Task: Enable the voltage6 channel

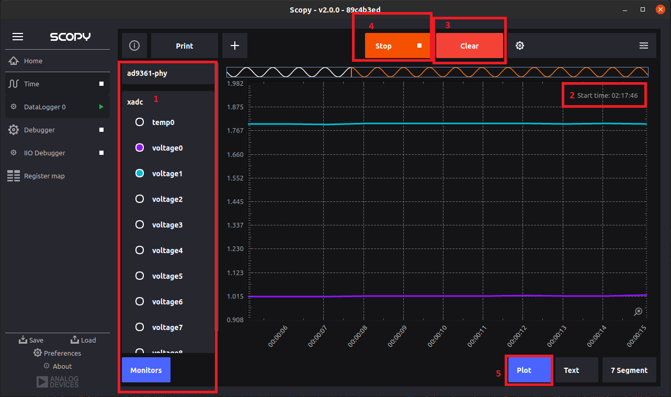Action: point(140,301)
